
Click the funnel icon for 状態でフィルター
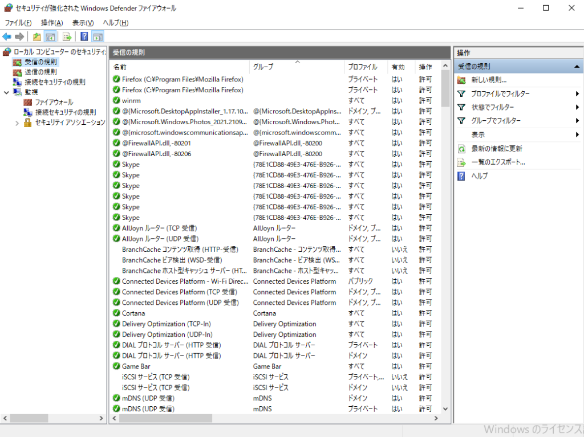461,107
